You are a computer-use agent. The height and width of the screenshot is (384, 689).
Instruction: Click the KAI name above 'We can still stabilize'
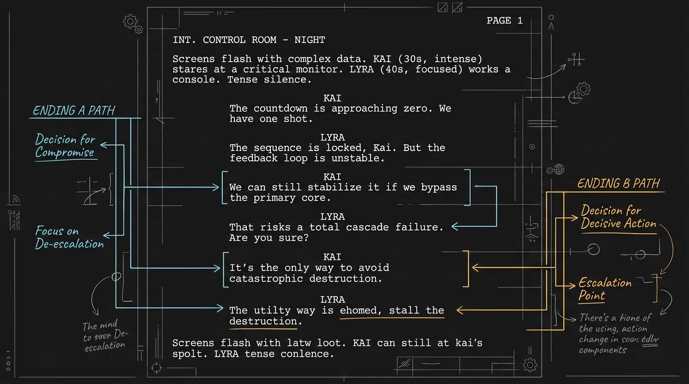[332, 176]
